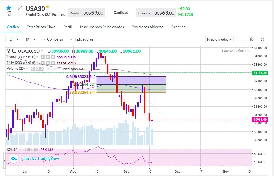Click the RSI value 38.0132
Screen dimensions: 274x176
[x=47, y=149]
